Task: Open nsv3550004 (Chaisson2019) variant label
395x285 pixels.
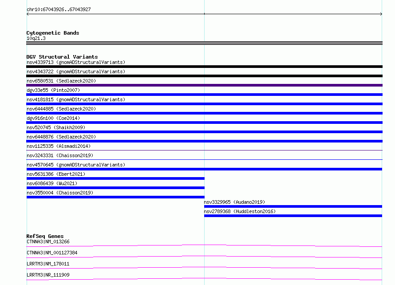Action: (x=60, y=193)
